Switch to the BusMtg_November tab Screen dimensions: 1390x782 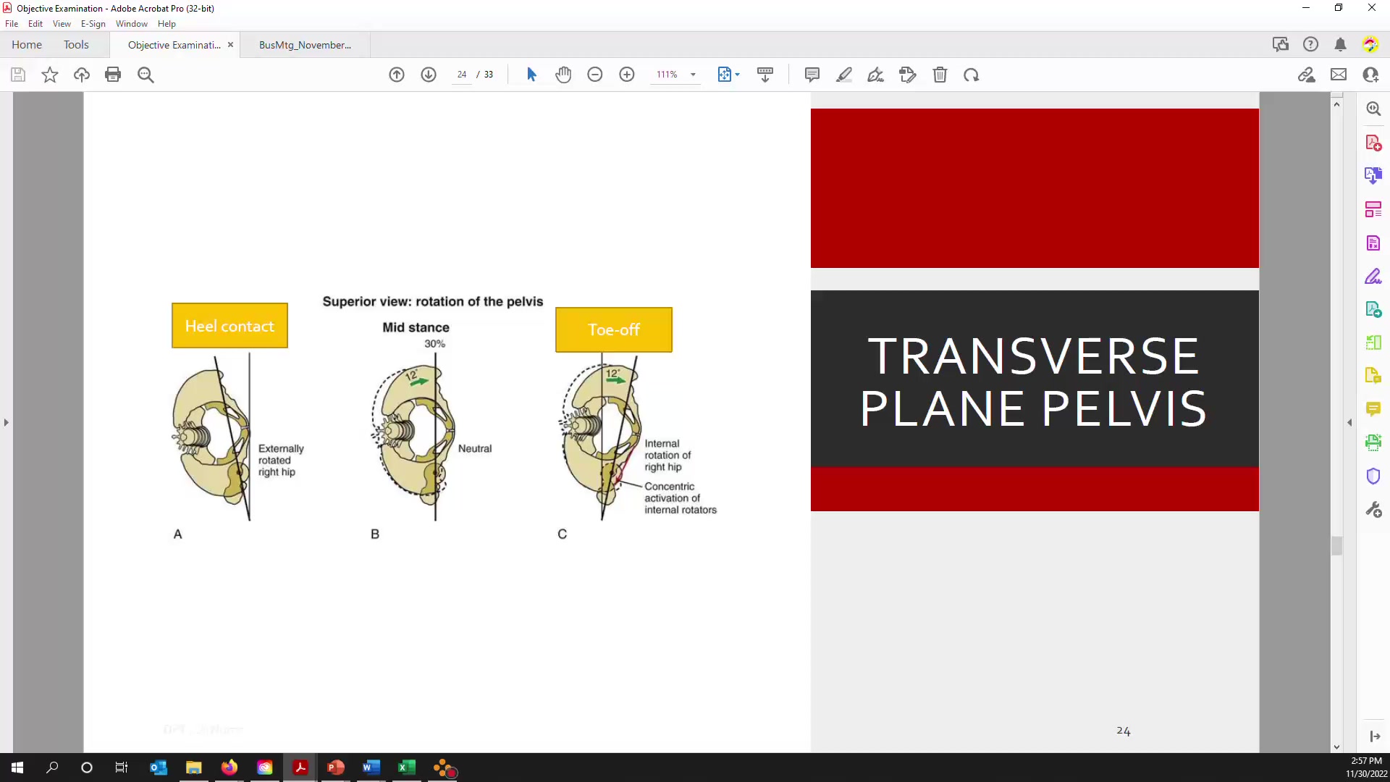pyautogui.click(x=304, y=45)
